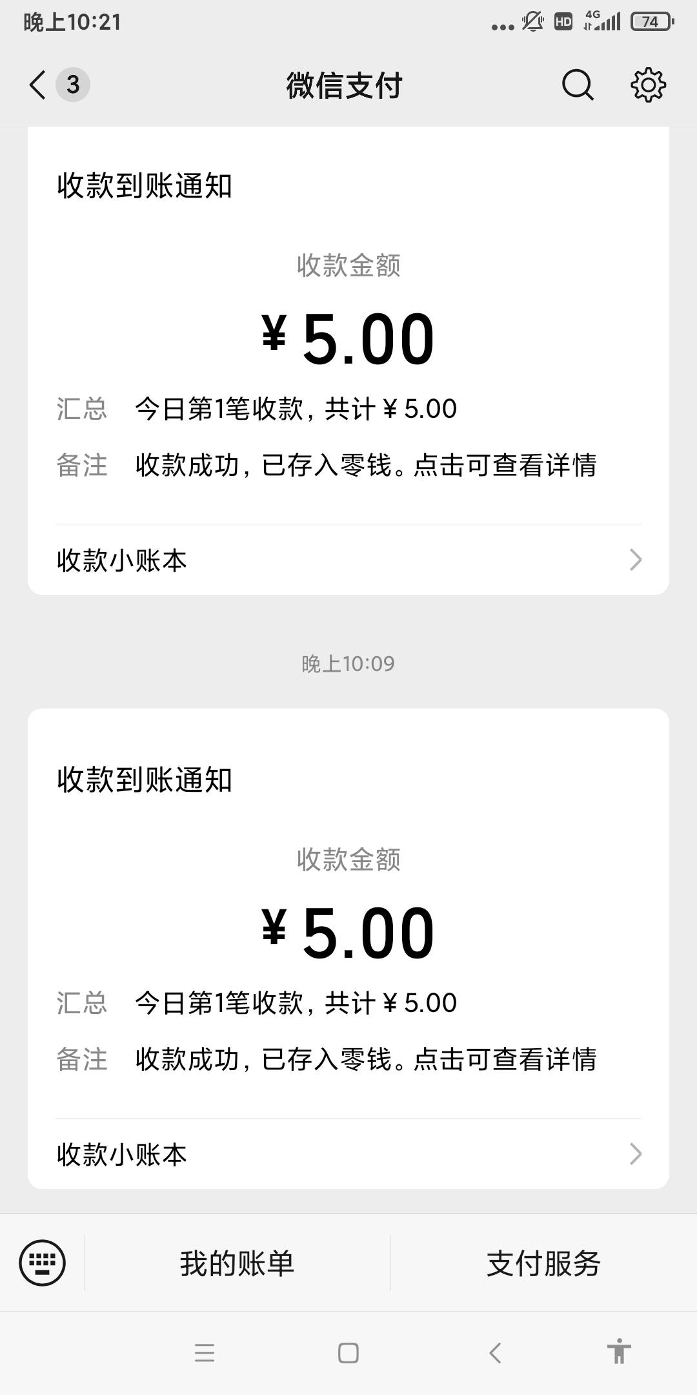Tap the unread count badge showing 3
The height and width of the screenshot is (1395, 697).
click(x=73, y=85)
